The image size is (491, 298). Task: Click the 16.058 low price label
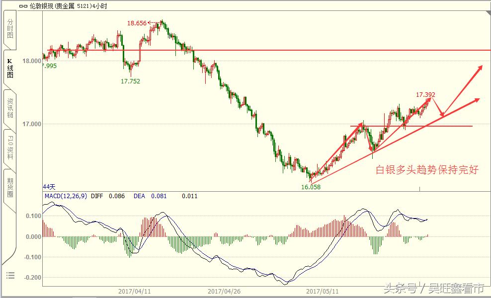tap(311, 187)
